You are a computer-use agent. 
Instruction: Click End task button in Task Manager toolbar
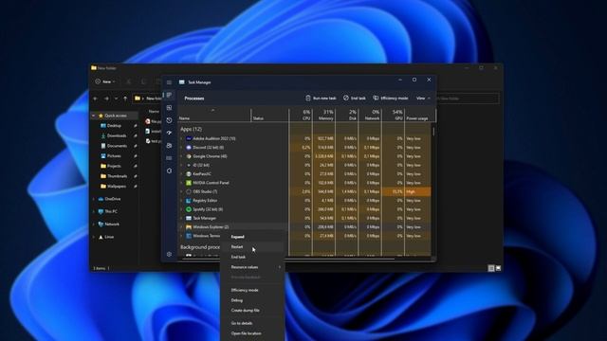click(354, 99)
